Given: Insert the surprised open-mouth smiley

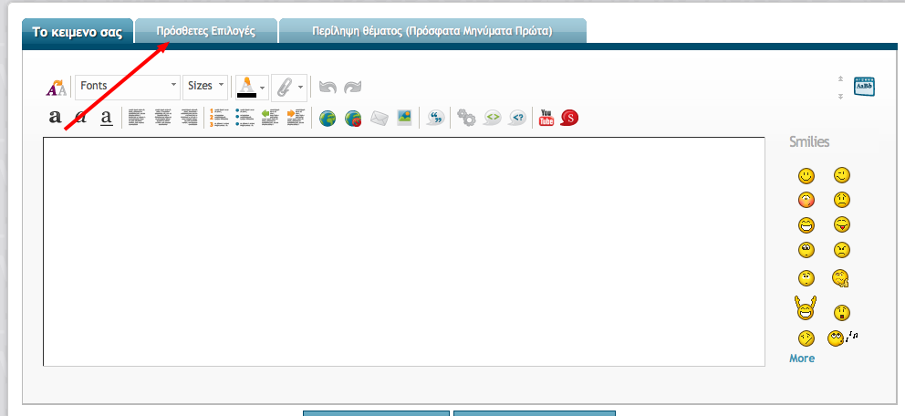Looking at the screenshot, I should 841,313.
